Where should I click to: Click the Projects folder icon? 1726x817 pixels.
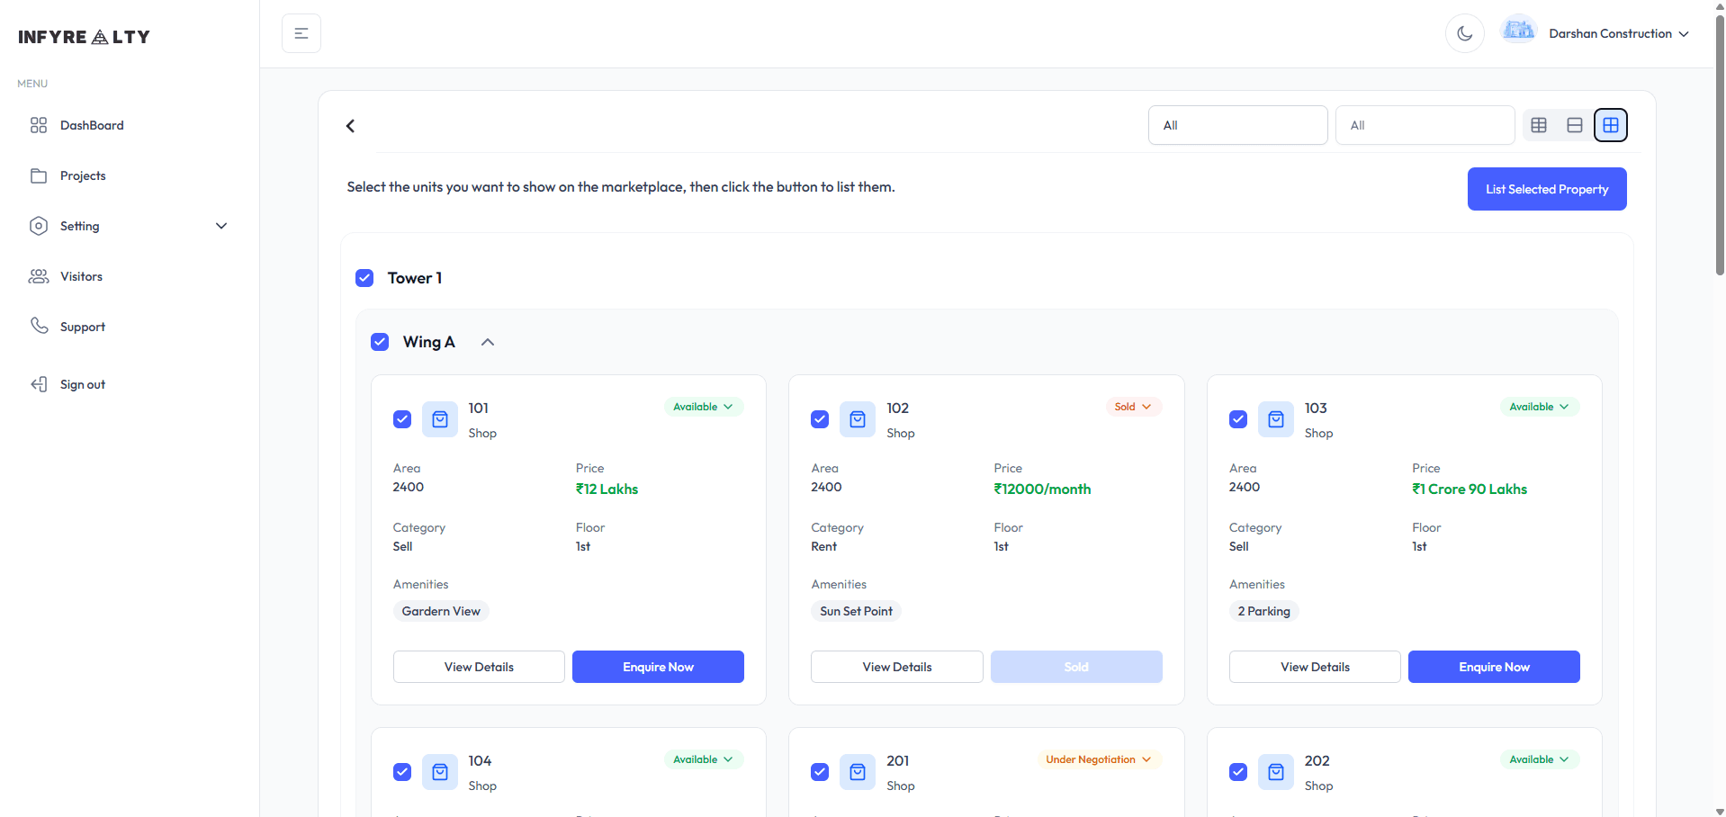[x=39, y=175]
